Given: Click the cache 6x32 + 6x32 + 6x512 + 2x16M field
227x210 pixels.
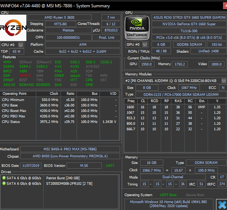Looking at the screenshot, I should [83, 52].
